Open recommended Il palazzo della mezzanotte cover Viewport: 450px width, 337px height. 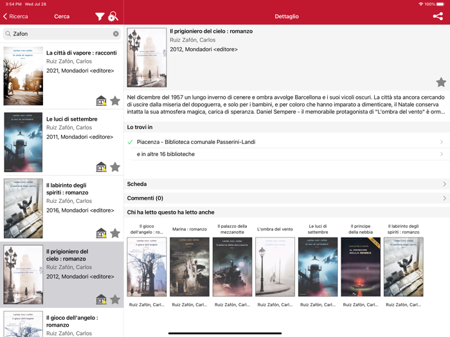(x=232, y=267)
